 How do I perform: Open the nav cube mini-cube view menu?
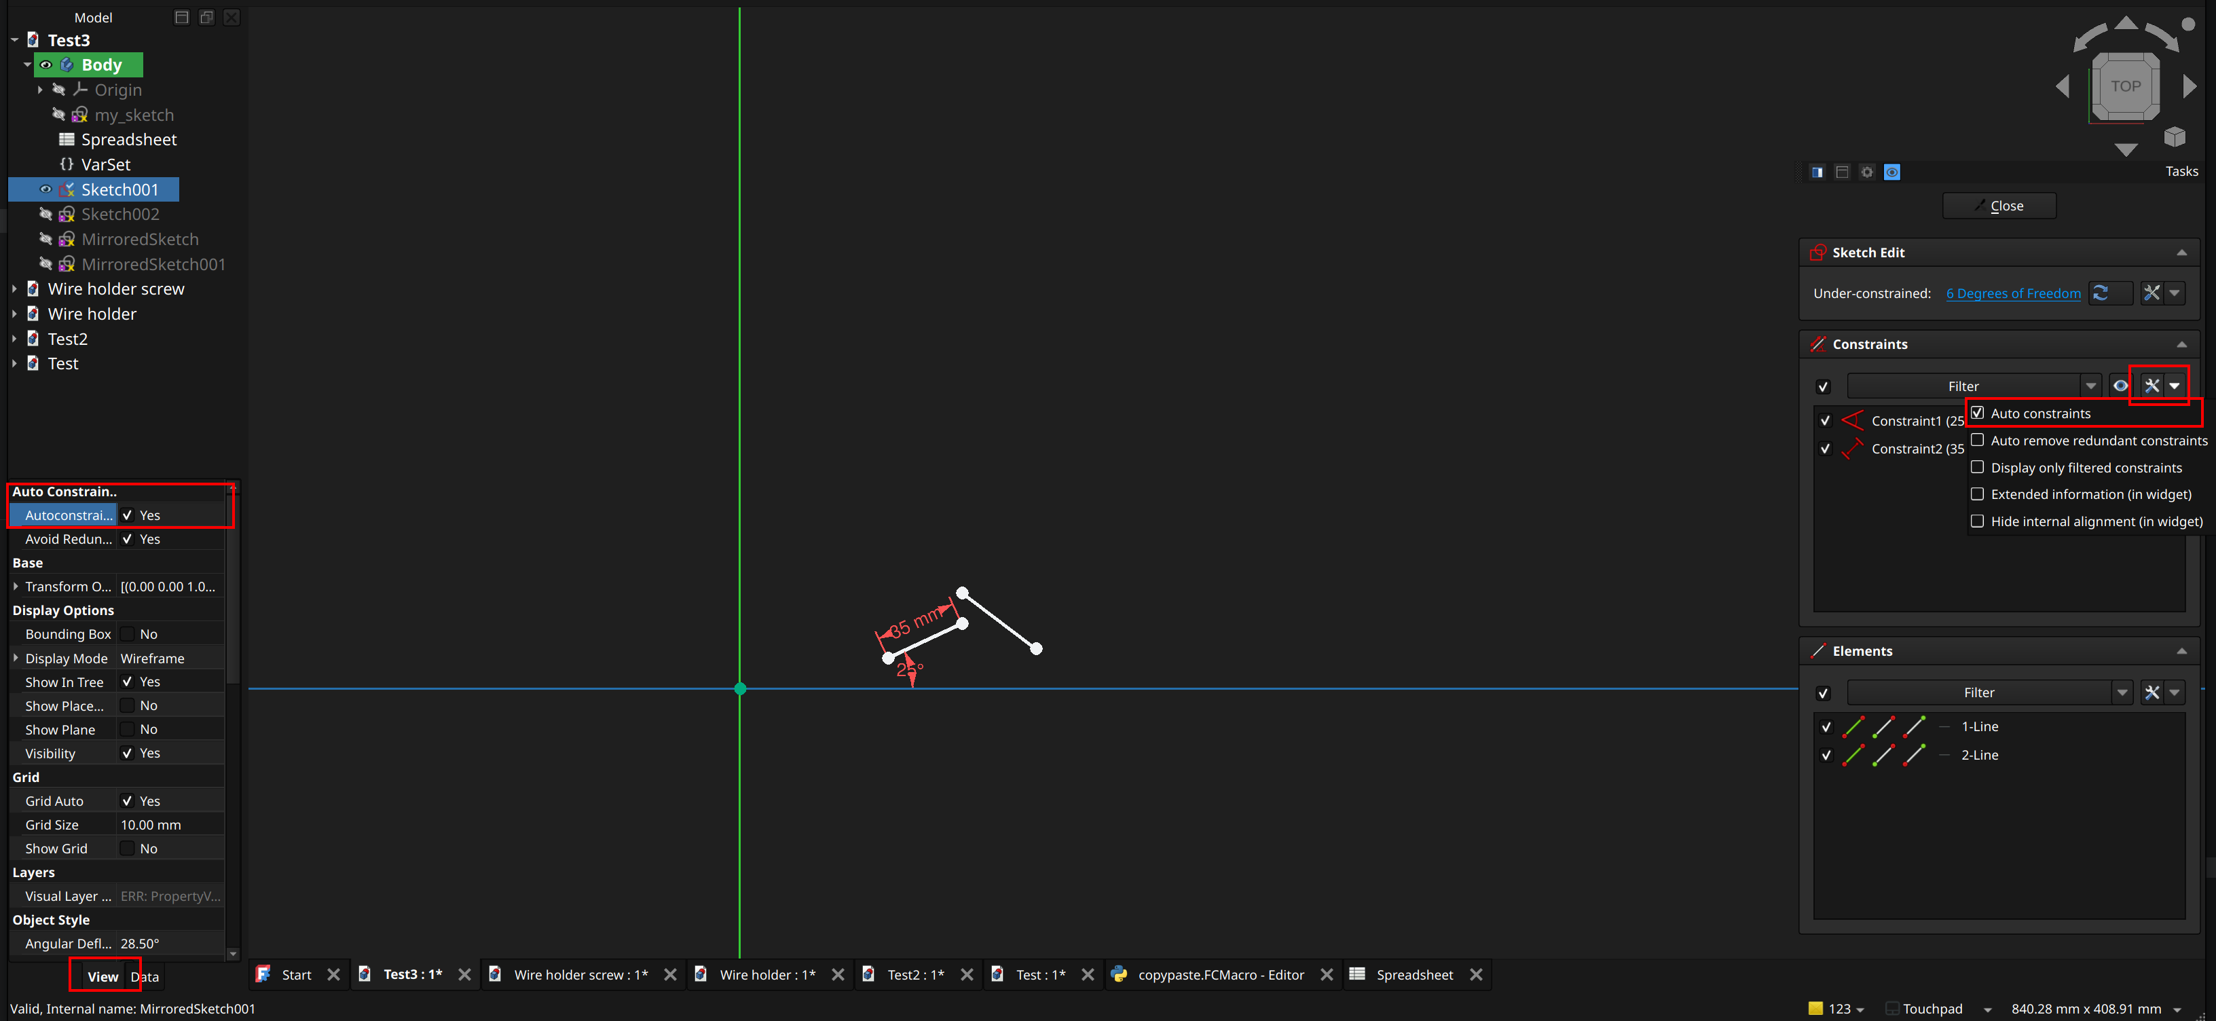pos(2174,136)
